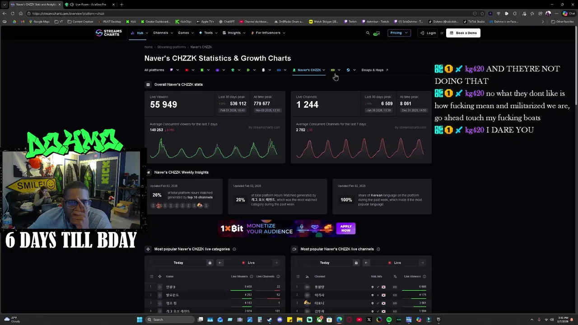The height and width of the screenshot is (325, 578).
Task: Click the Home breadcrumb link
Action: (148, 47)
